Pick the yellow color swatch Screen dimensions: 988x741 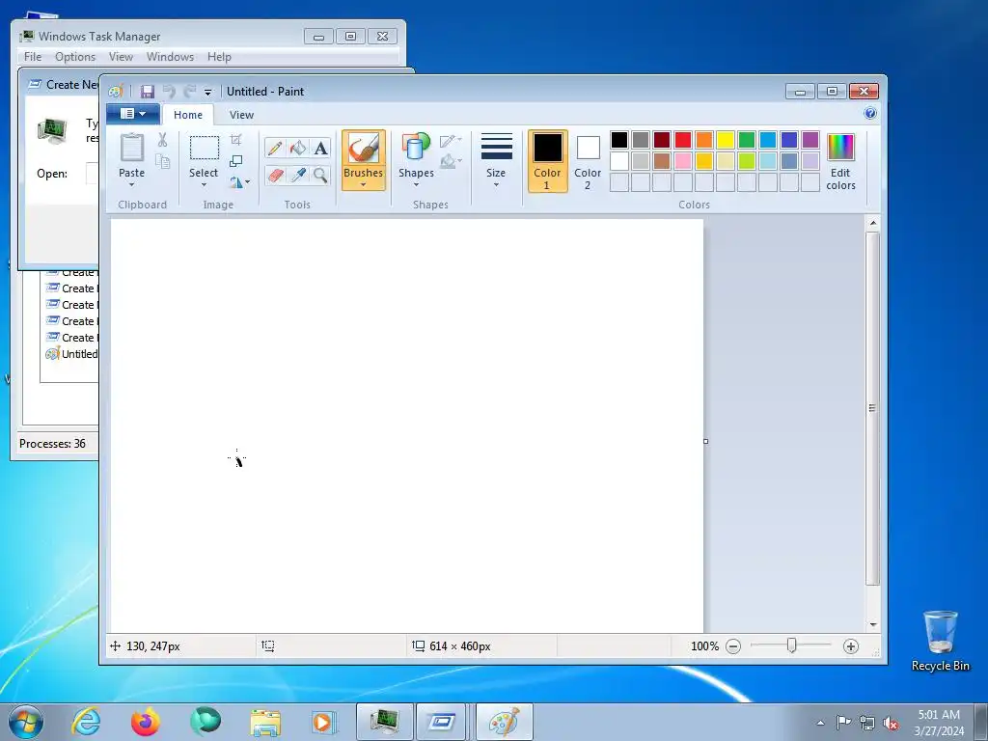[726, 140]
